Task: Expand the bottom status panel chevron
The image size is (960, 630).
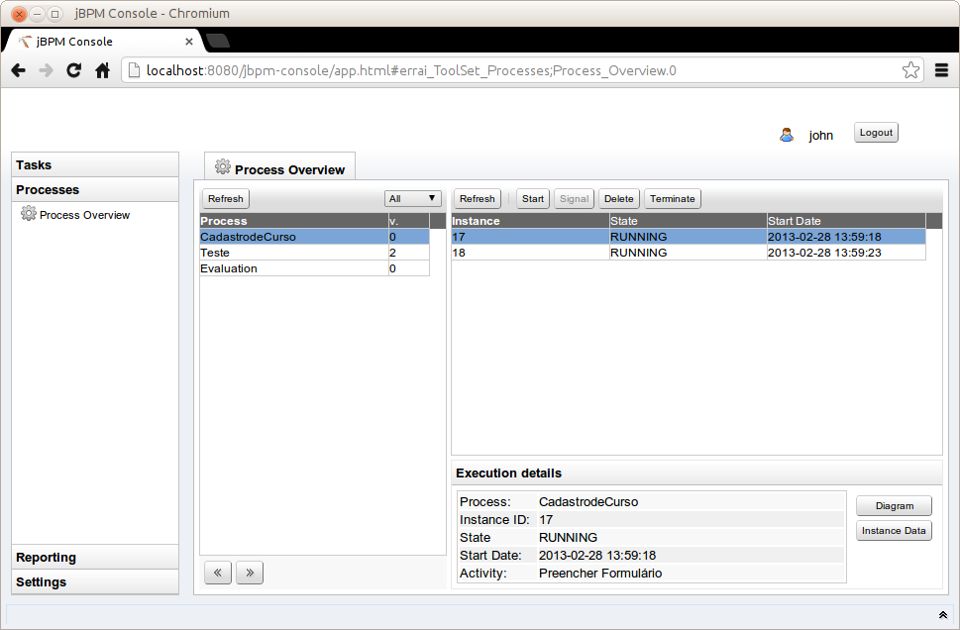Action: tap(942, 615)
